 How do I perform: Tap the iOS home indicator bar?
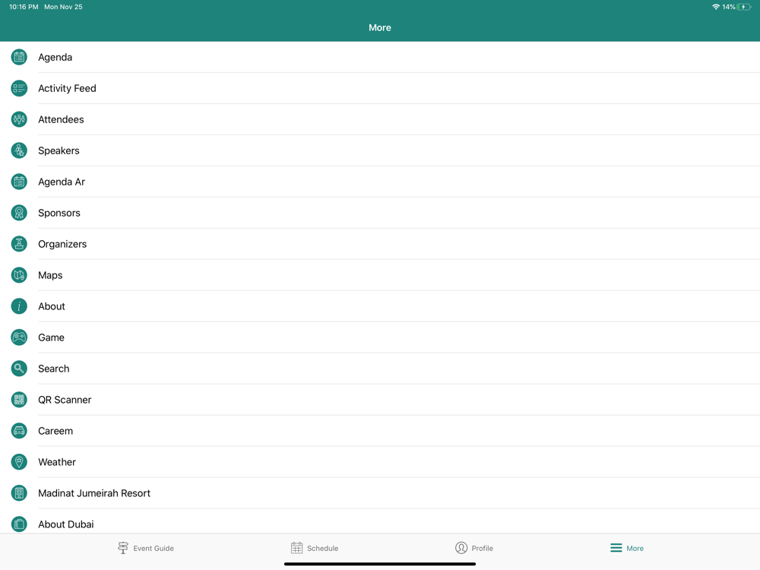380,564
